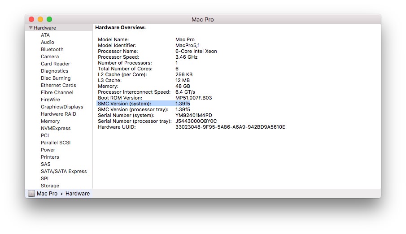Open Ethernet Cards section
406x234 pixels.
[58, 85]
